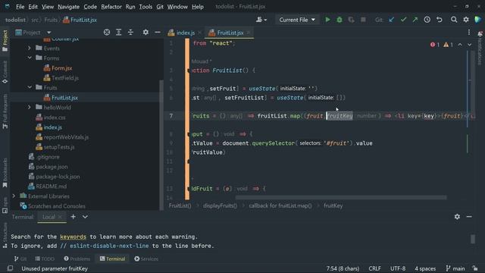Screen dimensions: 485x273
Task: Expand External Libraries node
Action: [x=14, y=196]
